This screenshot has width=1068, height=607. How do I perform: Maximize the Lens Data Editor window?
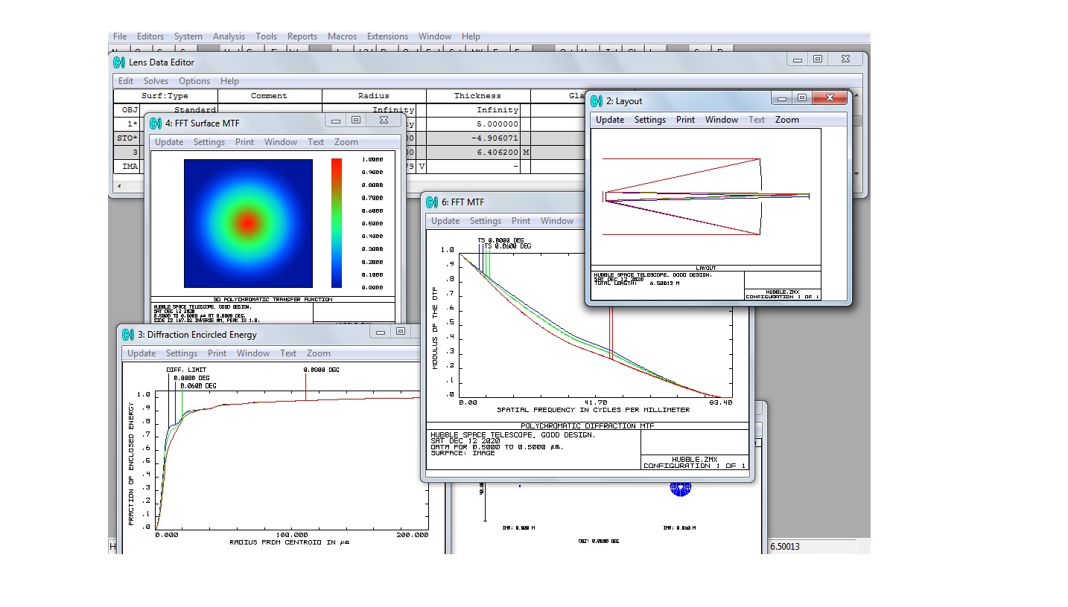click(x=818, y=60)
